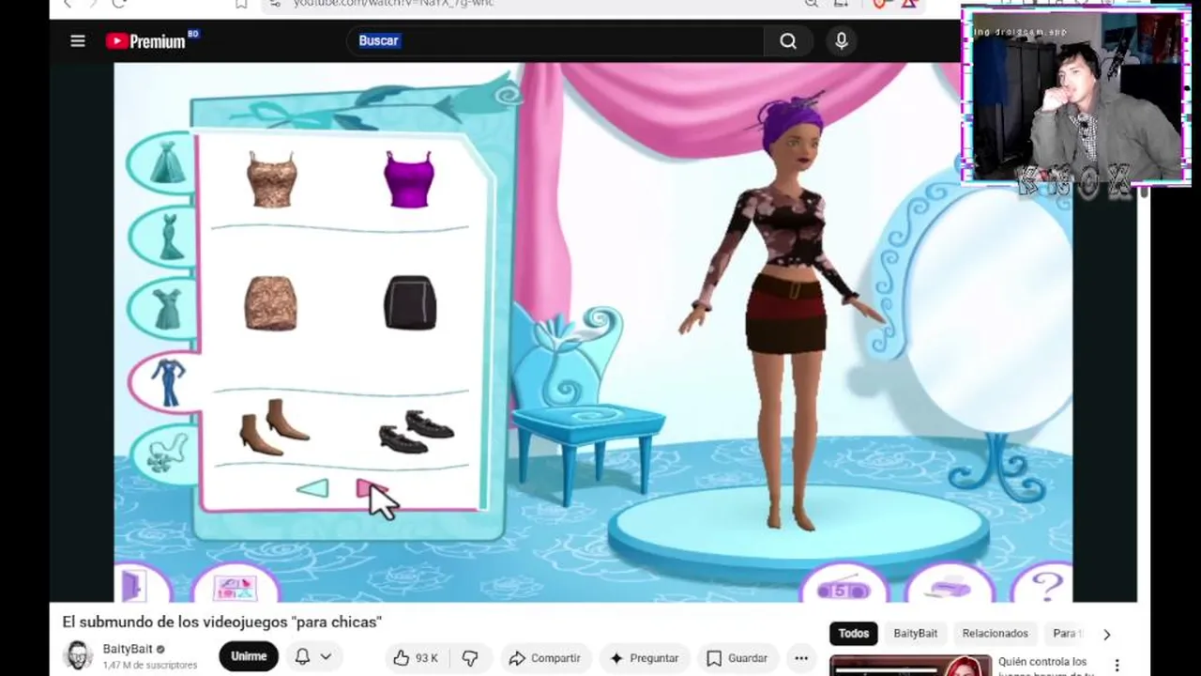The image size is (1201, 676).
Task: Open the more actions three-dot menu
Action: pyautogui.click(x=800, y=658)
